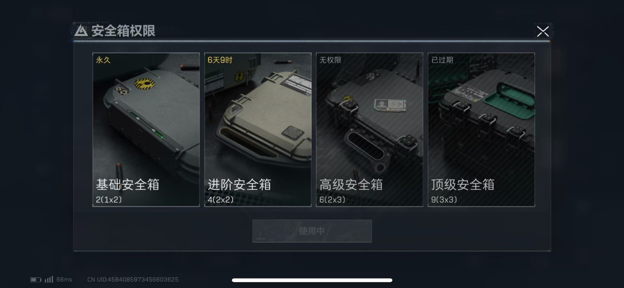Viewport: 624px width, 288px height.
Task: Click the CN UID text
Action: (133, 280)
